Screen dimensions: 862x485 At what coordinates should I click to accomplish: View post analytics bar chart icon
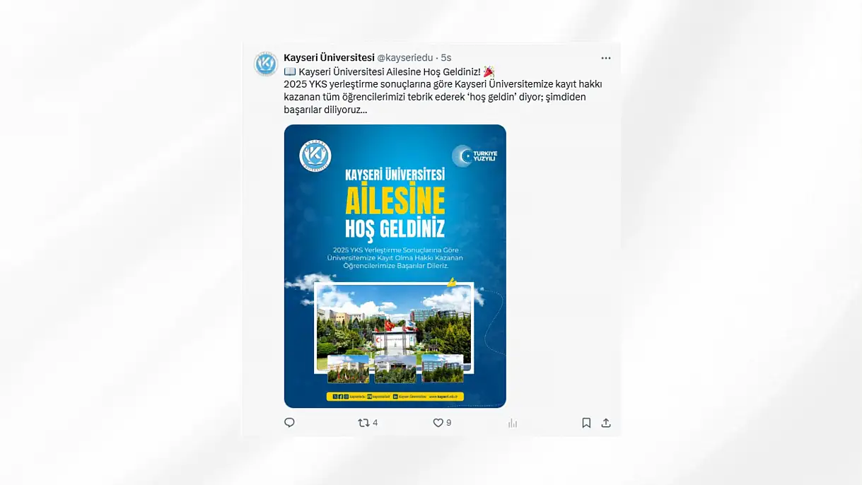pyautogui.click(x=513, y=423)
